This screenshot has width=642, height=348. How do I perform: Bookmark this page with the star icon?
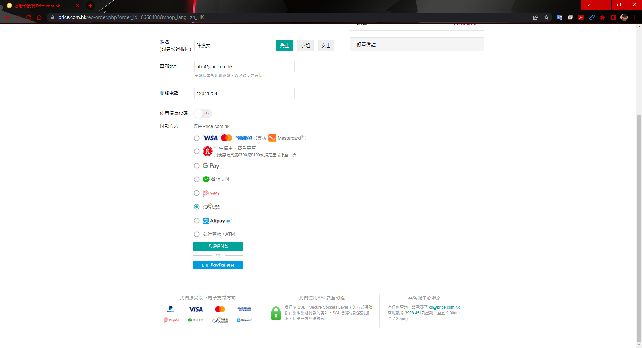(546, 17)
